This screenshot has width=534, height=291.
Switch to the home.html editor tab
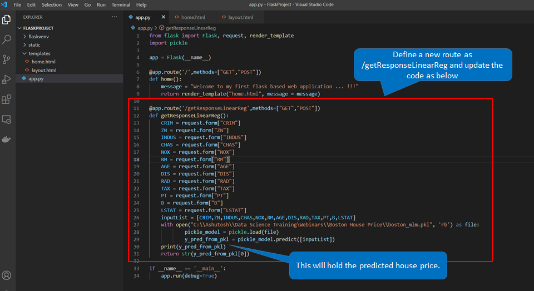tap(192, 17)
